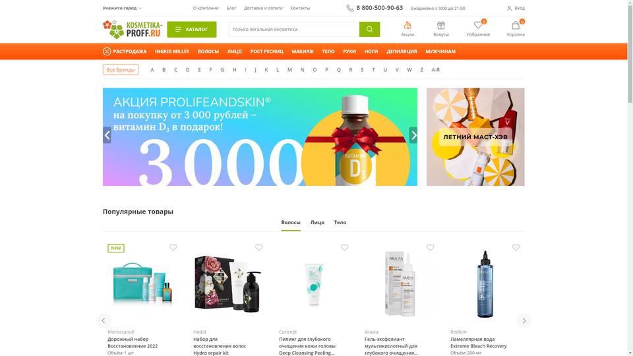Expand the Укажите город city dropdown

coord(123,8)
